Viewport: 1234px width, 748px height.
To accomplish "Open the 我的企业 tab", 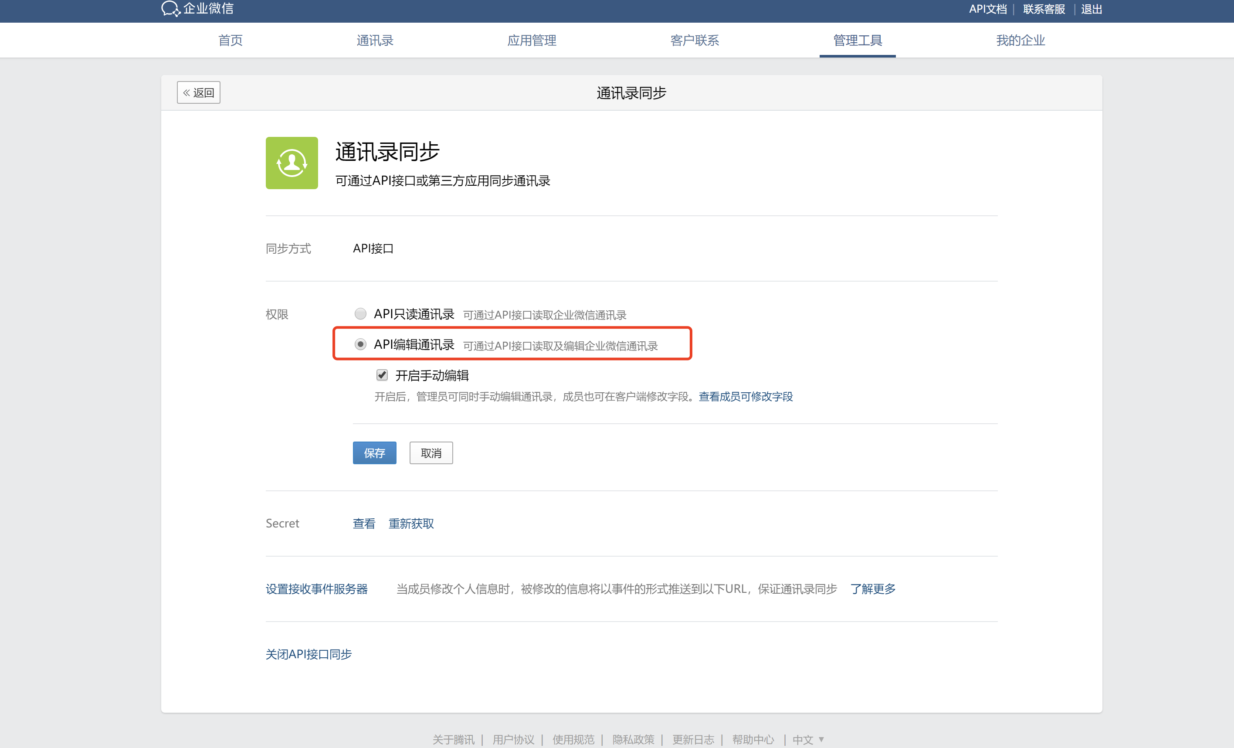I will pos(1020,40).
